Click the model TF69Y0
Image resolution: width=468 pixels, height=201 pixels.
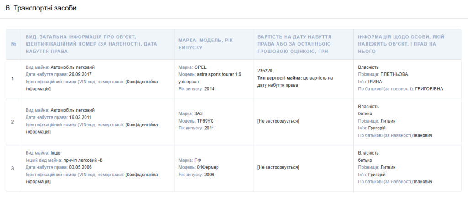pos(205,121)
